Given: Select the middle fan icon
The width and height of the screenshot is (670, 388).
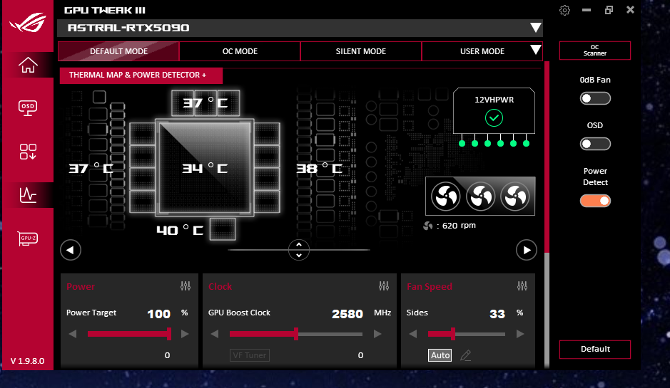Looking at the screenshot, I should point(481,196).
